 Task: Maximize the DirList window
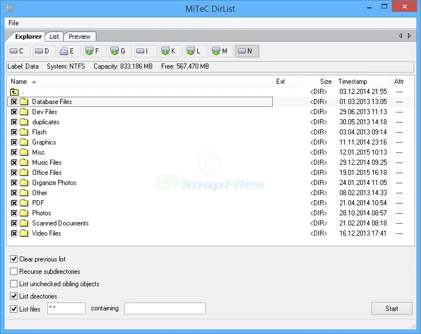coord(384,7)
